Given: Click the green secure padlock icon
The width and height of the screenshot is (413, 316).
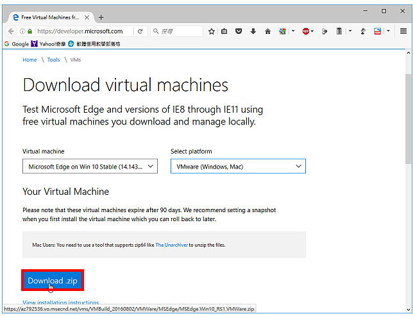Looking at the screenshot, I should (29, 31).
